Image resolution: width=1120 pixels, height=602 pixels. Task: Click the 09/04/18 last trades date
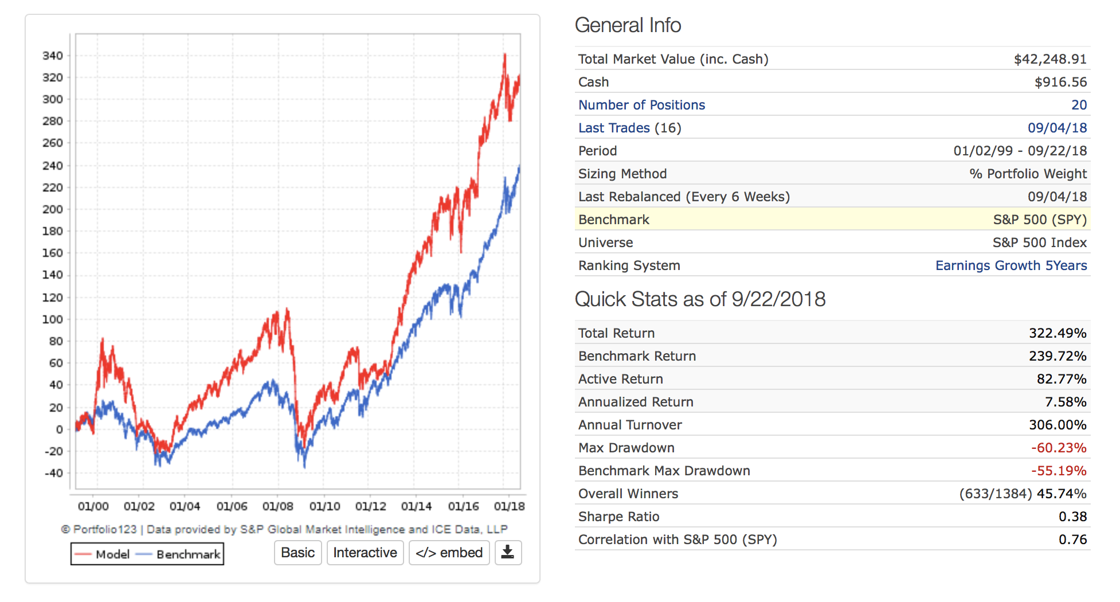point(1057,128)
